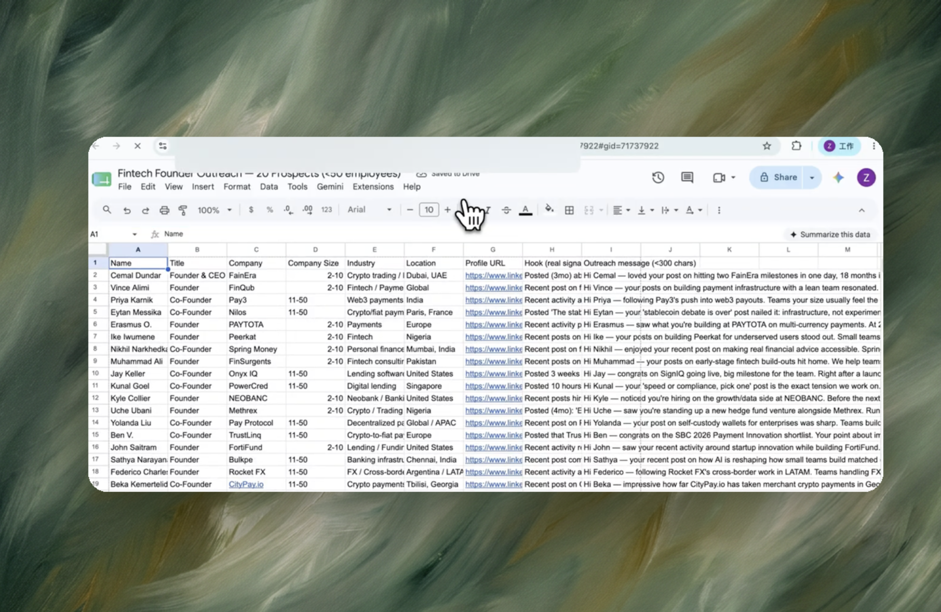
Task: Select the column D header
Action: click(315, 250)
